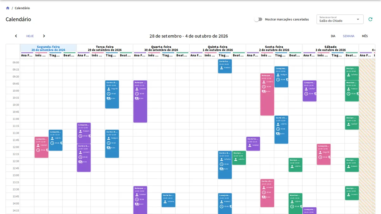Go to next week with right chevron
Viewport: 381px width, 214px height.
tap(44, 36)
